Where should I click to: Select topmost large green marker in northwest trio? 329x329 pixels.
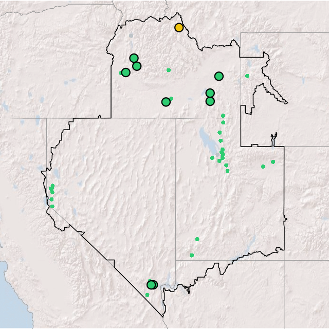134,58
